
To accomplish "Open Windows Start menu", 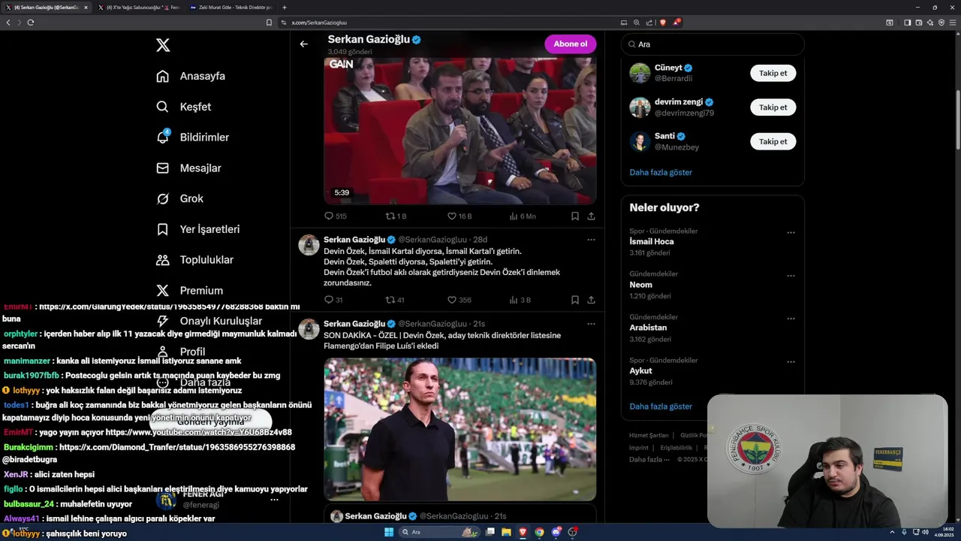I will pyautogui.click(x=389, y=532).
